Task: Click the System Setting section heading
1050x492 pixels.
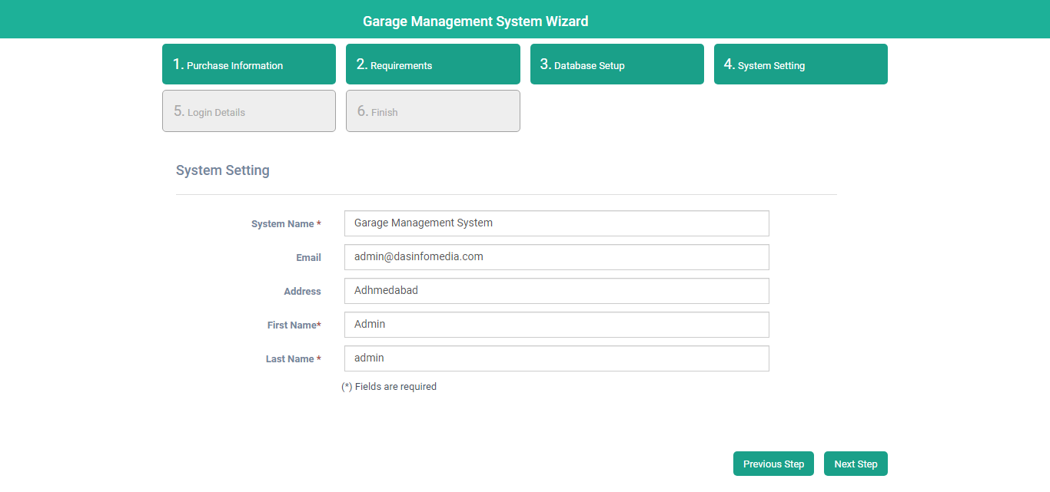Action: (x=222, y=170)
